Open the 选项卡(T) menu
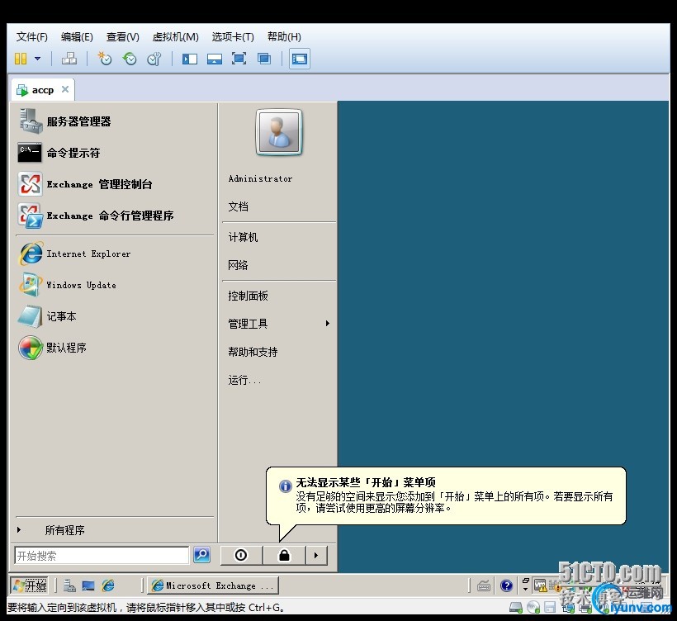677x621 pixels. (x=233, y=37)
